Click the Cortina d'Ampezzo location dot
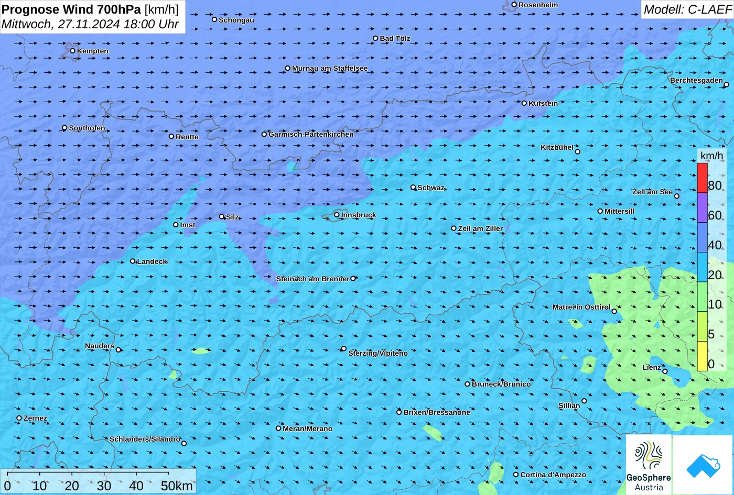734x495 pixels. point(516,475)
